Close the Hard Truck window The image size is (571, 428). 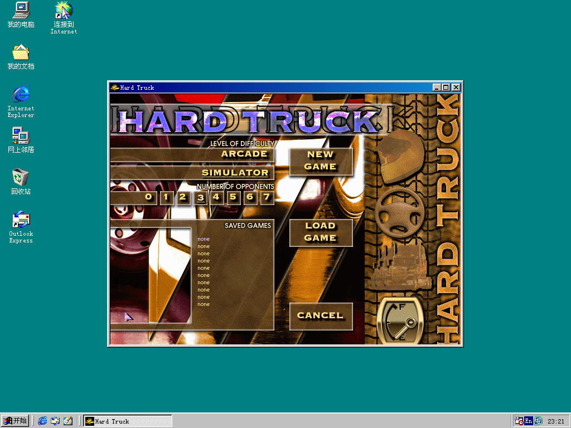456,87
